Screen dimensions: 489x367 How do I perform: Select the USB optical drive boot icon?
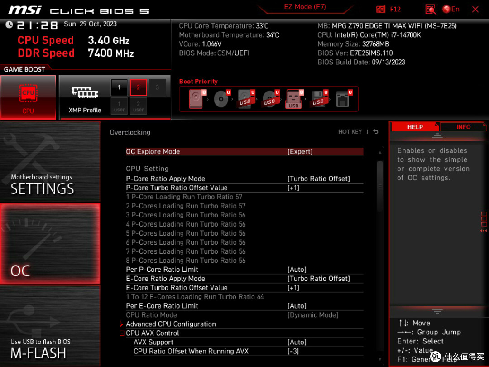(271, 99)
